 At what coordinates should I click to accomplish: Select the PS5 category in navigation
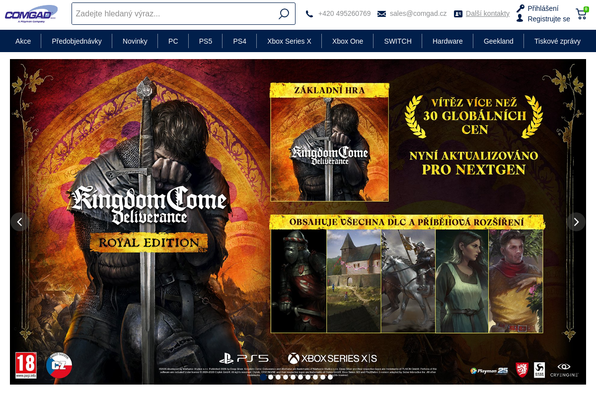[206, 41]
